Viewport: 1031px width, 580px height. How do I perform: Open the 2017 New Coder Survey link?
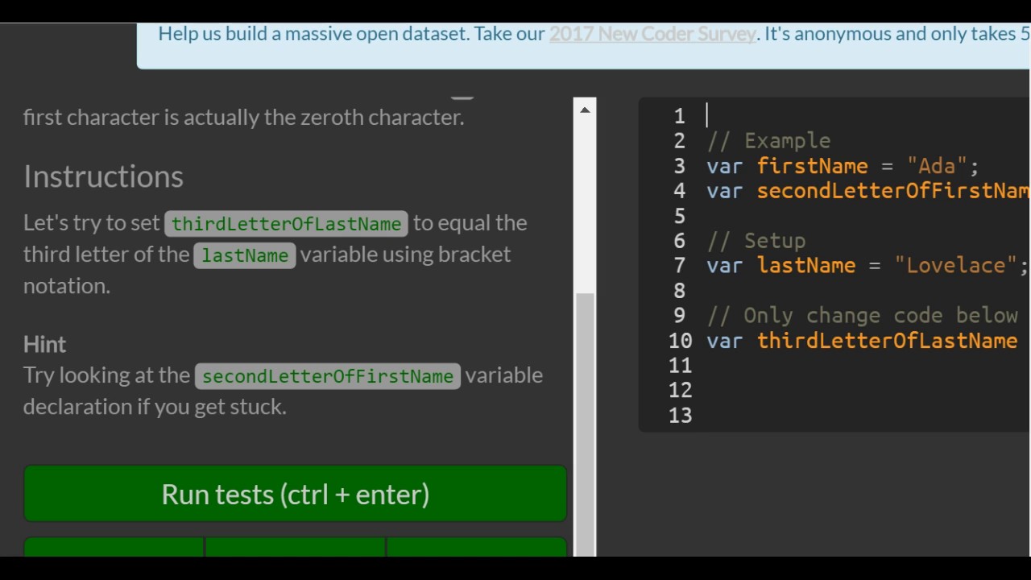coord(652,34)
